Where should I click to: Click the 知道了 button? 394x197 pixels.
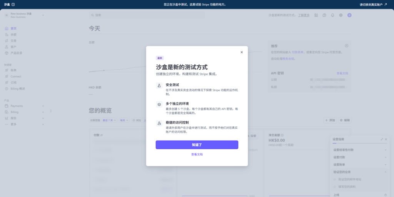coord(197,145)
